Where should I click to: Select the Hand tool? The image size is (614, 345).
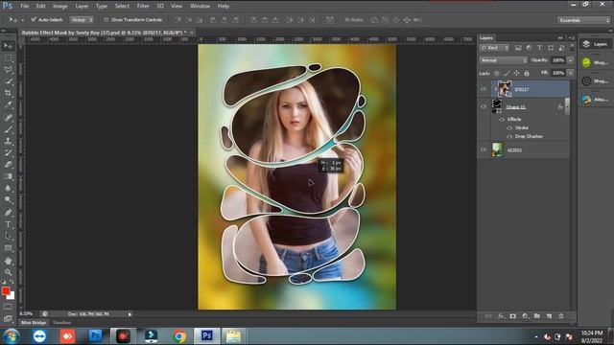click(8, 261)
